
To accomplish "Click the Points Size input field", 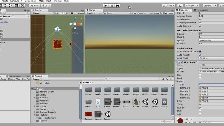I will 211,85.
